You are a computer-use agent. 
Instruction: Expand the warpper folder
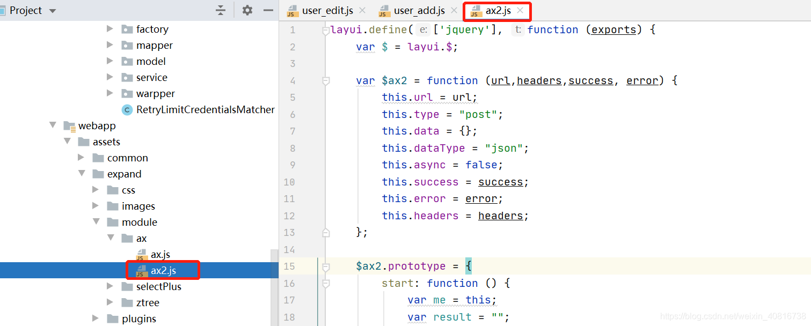(x=110, y=93)
